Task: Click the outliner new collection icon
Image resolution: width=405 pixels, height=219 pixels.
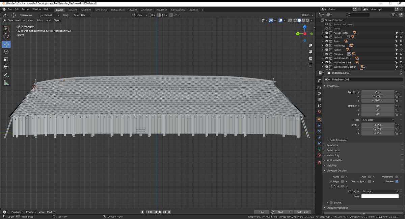Action: click(401, 15)
